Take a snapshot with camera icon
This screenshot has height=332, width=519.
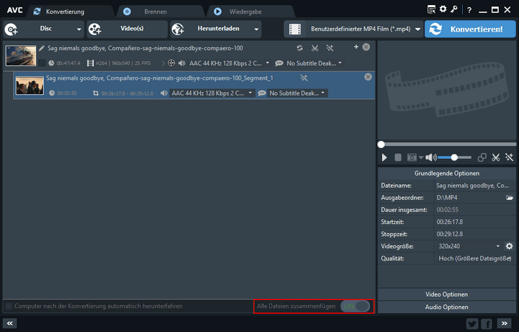coord(412,158)
